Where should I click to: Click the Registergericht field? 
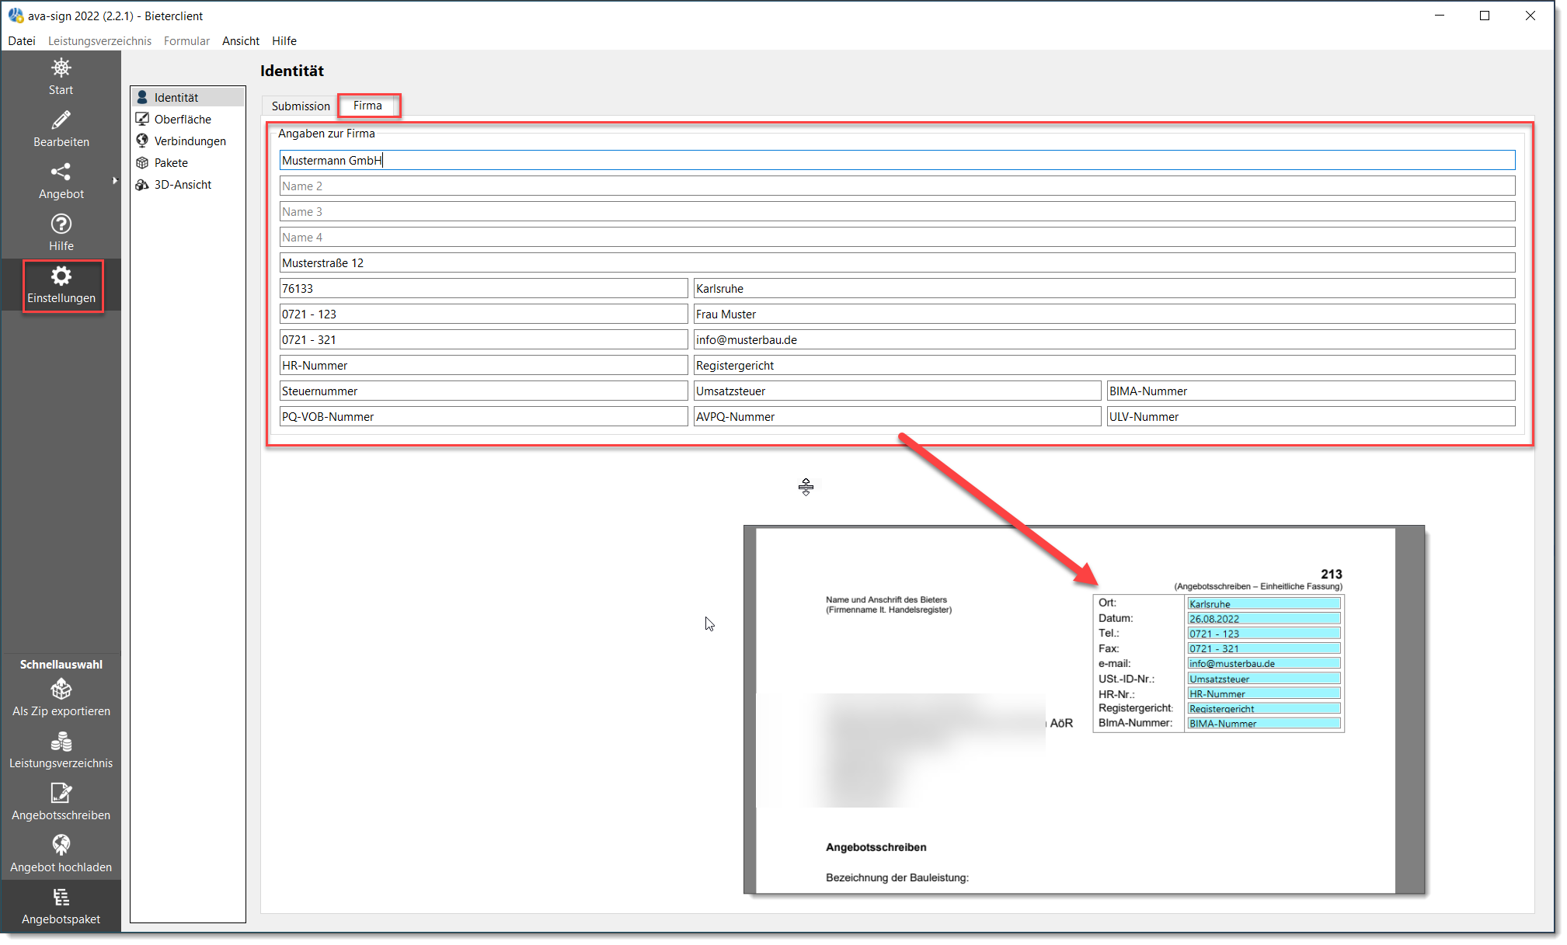point(1104,365)
